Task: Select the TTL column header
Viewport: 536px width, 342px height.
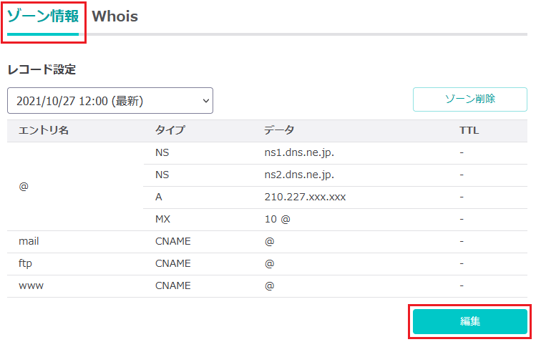Action: point(469,130)
